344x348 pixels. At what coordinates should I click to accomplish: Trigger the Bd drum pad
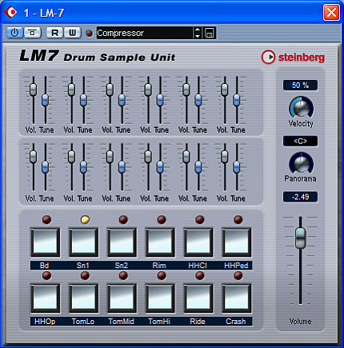(x=46, y=242)
